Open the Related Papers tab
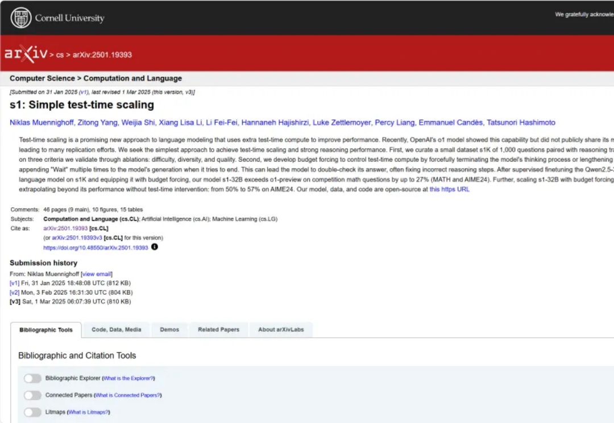The height and width of the screenshot is (423, 614). point(218,330)
